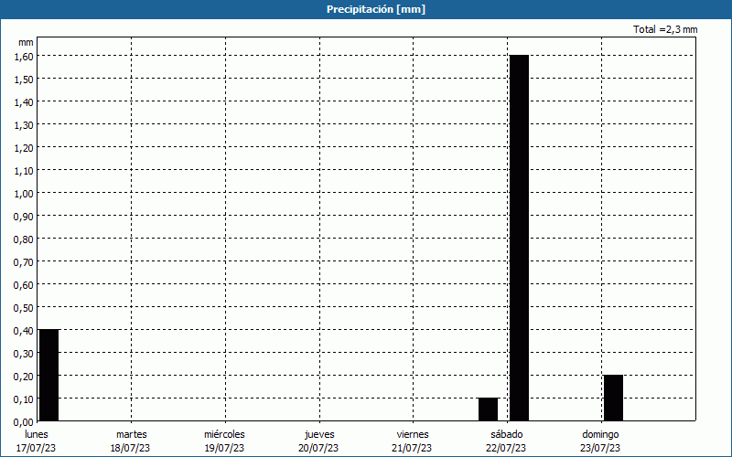The image size is (732, 457).
Task: Click the tall sábado 1,60 mm bar
Action: (519, 238)
